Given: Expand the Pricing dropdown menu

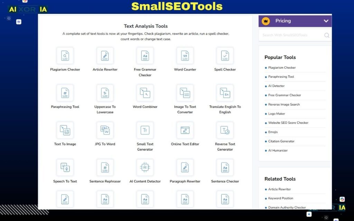Looking at the screenshot, I should pyautogui.click(x=294, y=21).
